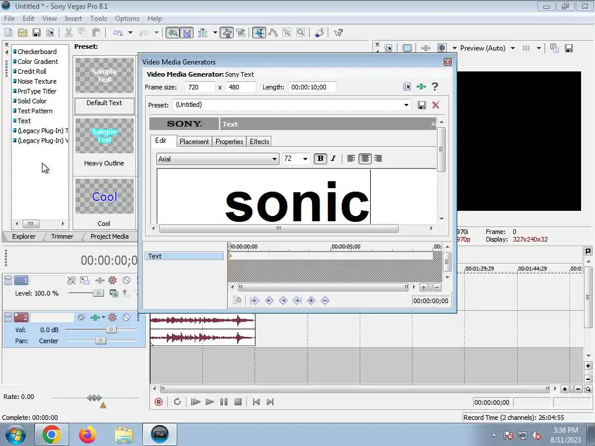Click the New project icon in toolbar
This screenshot has height=446, width=595.
[x=8, y=33]
